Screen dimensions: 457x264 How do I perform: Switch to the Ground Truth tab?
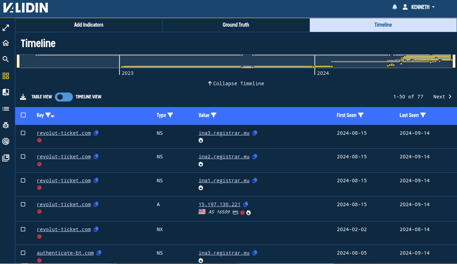pos(236,25)
